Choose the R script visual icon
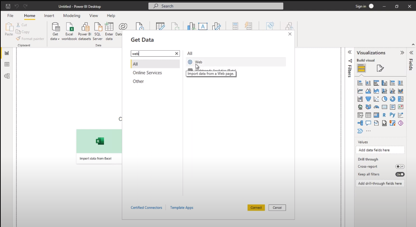Screen dimensions: 416x227 pyautogui.click(x=384, y=115)
